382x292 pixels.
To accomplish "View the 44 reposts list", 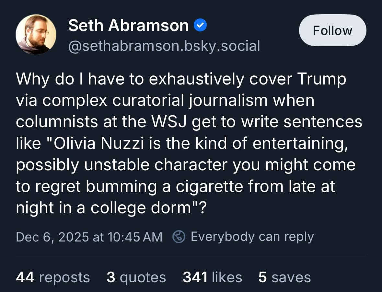I will pyautogui.click(x=53, y=277).
